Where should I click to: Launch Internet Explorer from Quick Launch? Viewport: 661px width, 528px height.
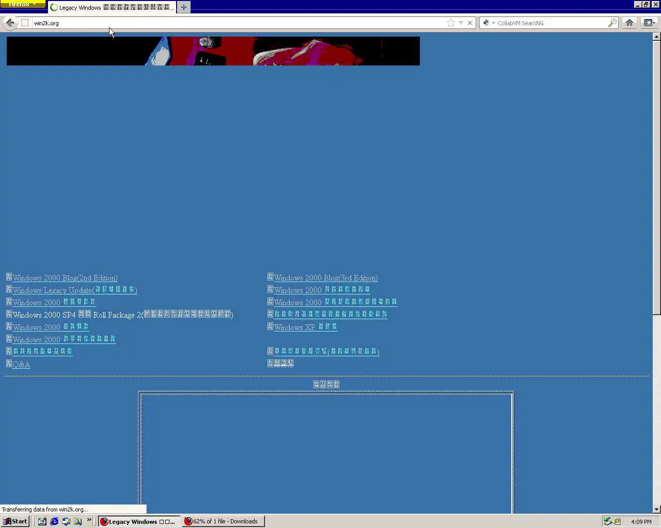point(54,521)
